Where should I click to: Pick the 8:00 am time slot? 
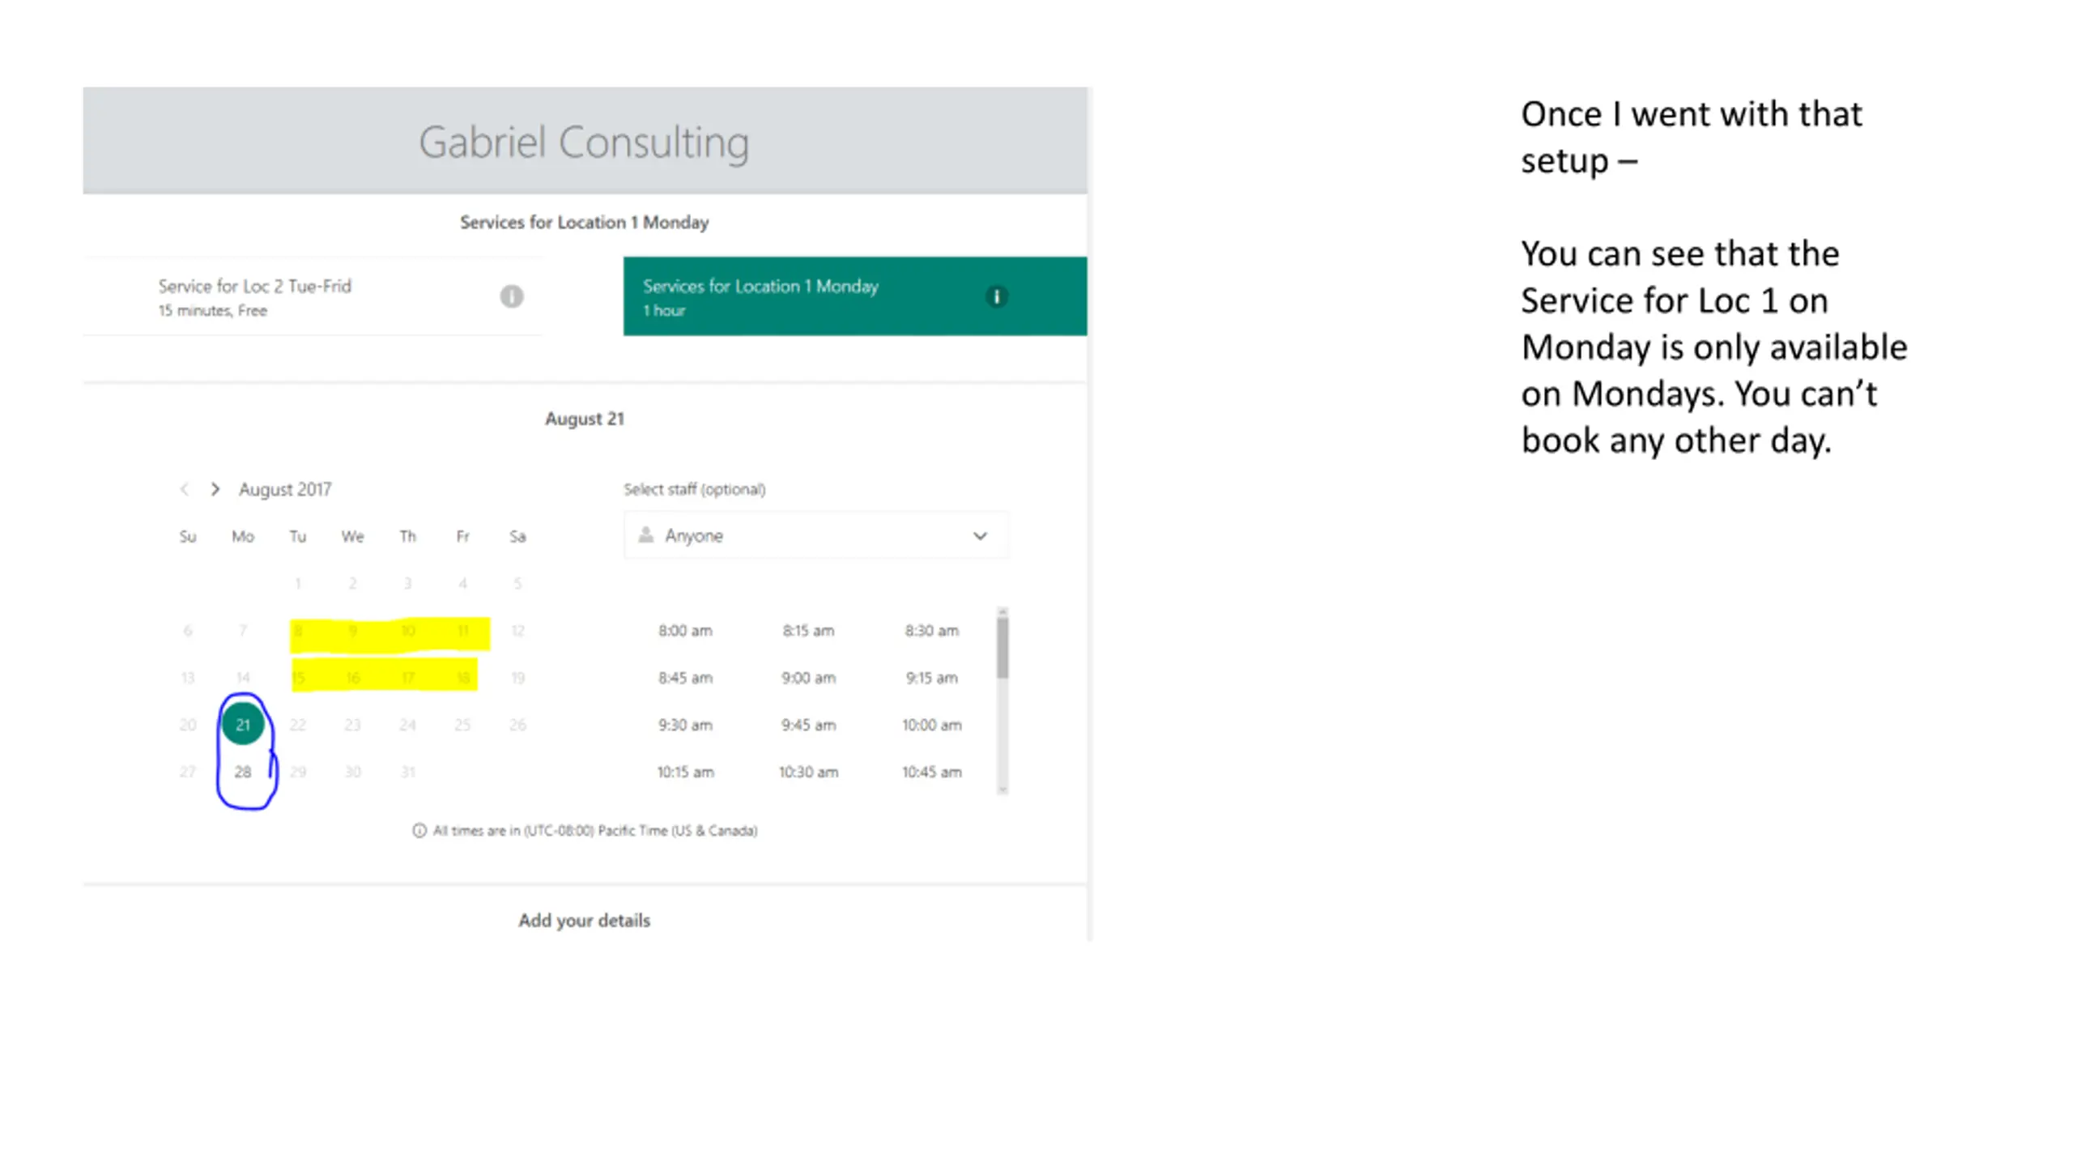[x=685, y=631]
